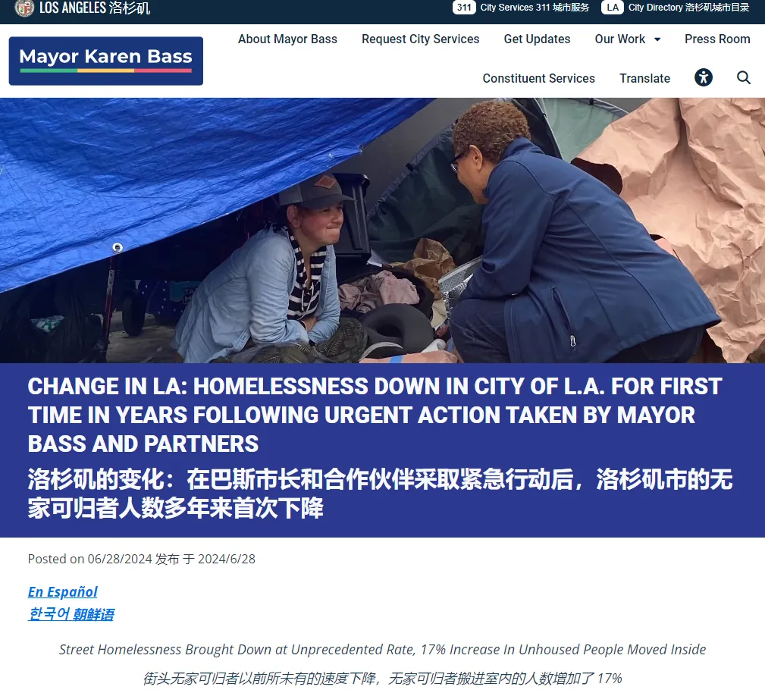Open the About Mayor Bass menu
This screenshot has height=693, width=765.
point(287,39)
